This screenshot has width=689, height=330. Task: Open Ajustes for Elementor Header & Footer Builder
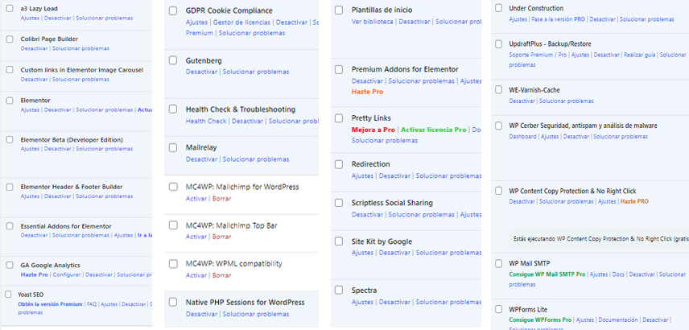[x=30, y=196]
